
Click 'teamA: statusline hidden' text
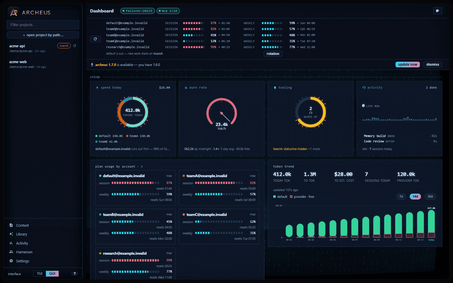(290, 149)
